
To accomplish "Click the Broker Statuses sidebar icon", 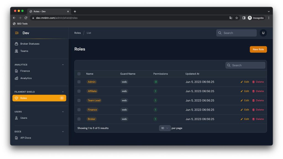I will coord(17,44).
